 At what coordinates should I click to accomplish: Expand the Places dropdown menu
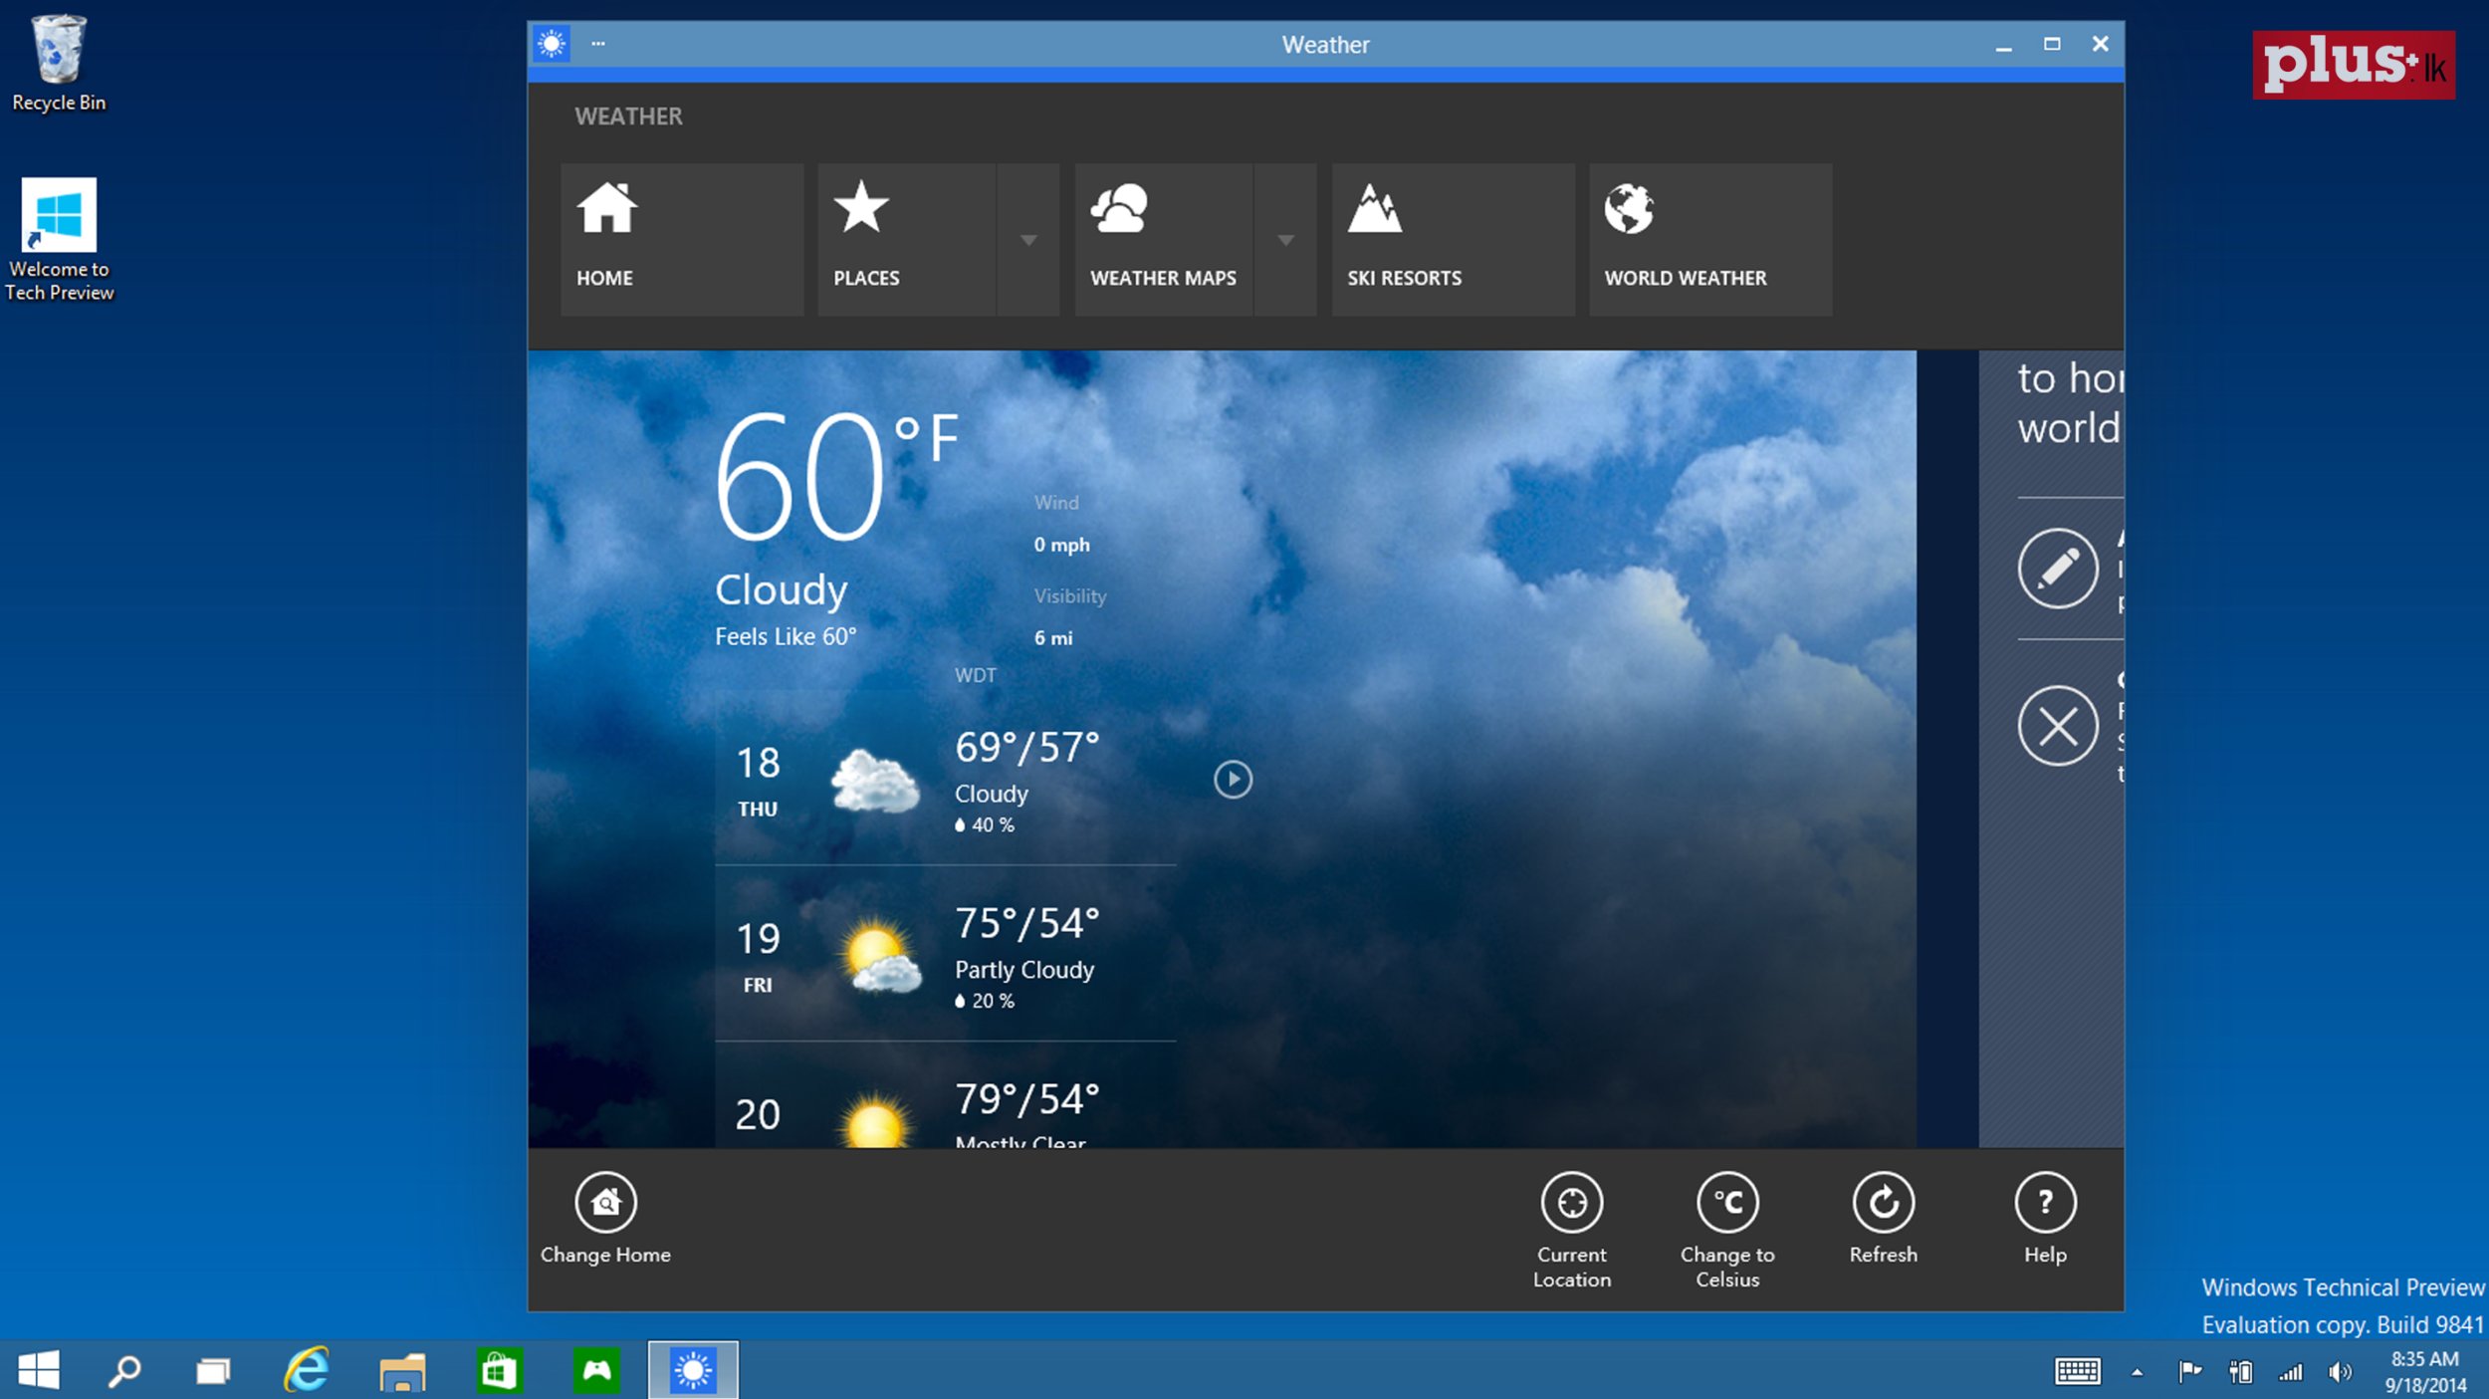click(x=1029, y=239)
